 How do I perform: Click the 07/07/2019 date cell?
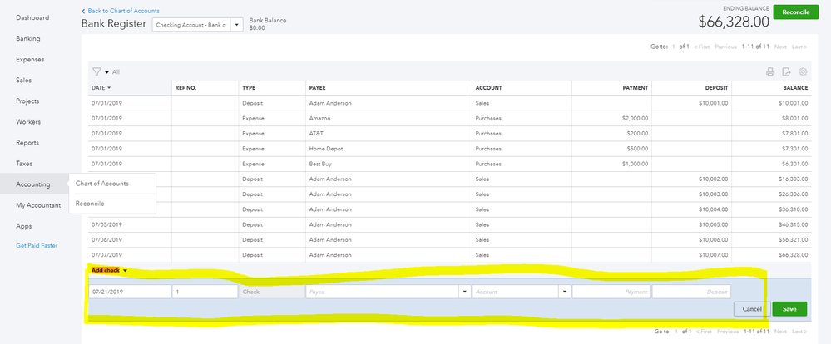click(x=130, y=255)
